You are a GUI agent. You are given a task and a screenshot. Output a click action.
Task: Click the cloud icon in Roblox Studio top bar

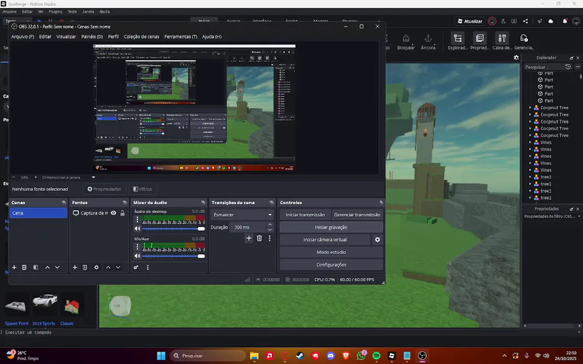(x=551, y=21)
